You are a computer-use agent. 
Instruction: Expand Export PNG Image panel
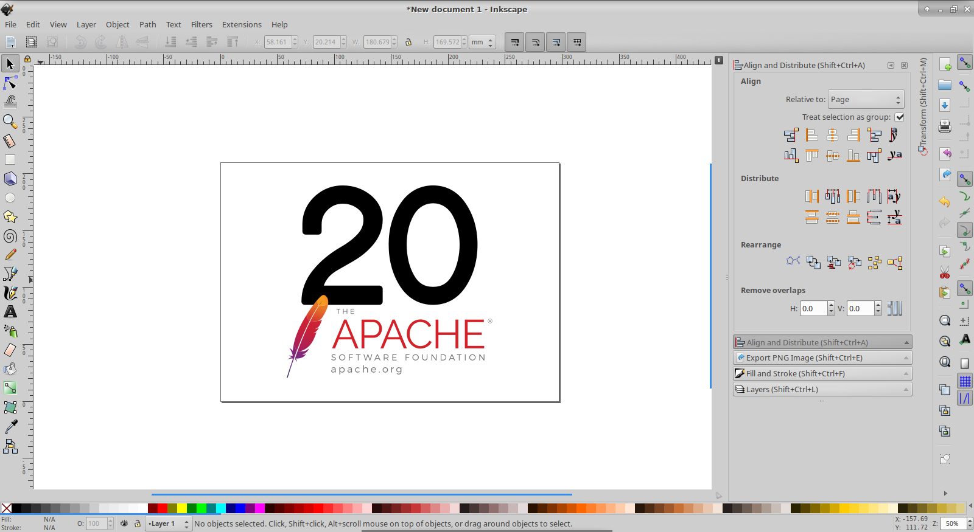(822, 358)
